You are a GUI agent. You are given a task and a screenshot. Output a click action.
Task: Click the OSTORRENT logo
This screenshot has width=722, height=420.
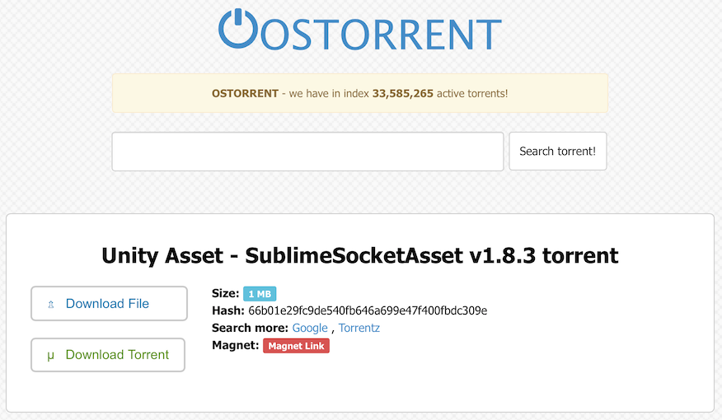point(360,30)
